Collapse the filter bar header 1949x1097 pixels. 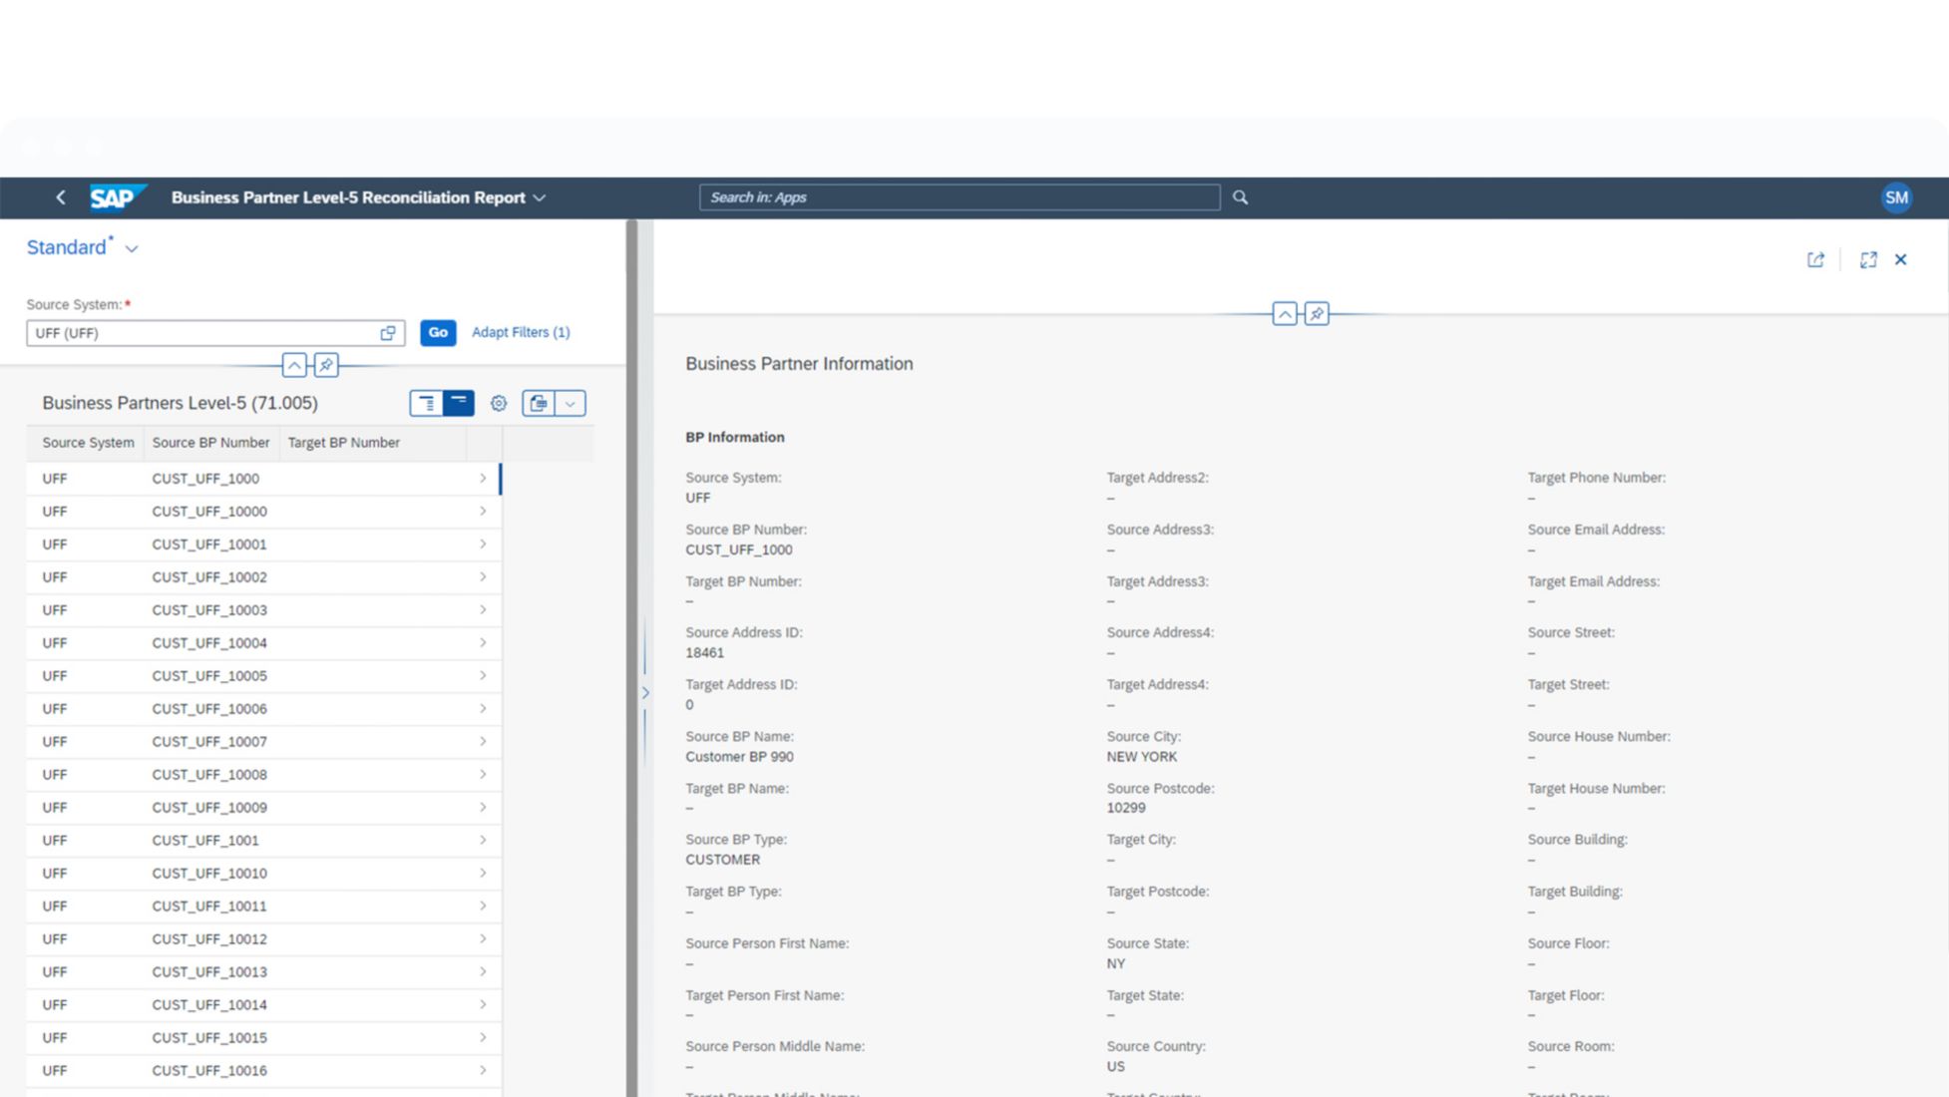pyautogui.click(x=294, y=365)
